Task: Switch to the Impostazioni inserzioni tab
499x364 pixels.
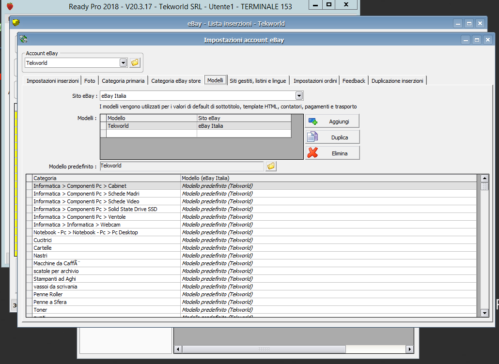Action: [53, 81]
